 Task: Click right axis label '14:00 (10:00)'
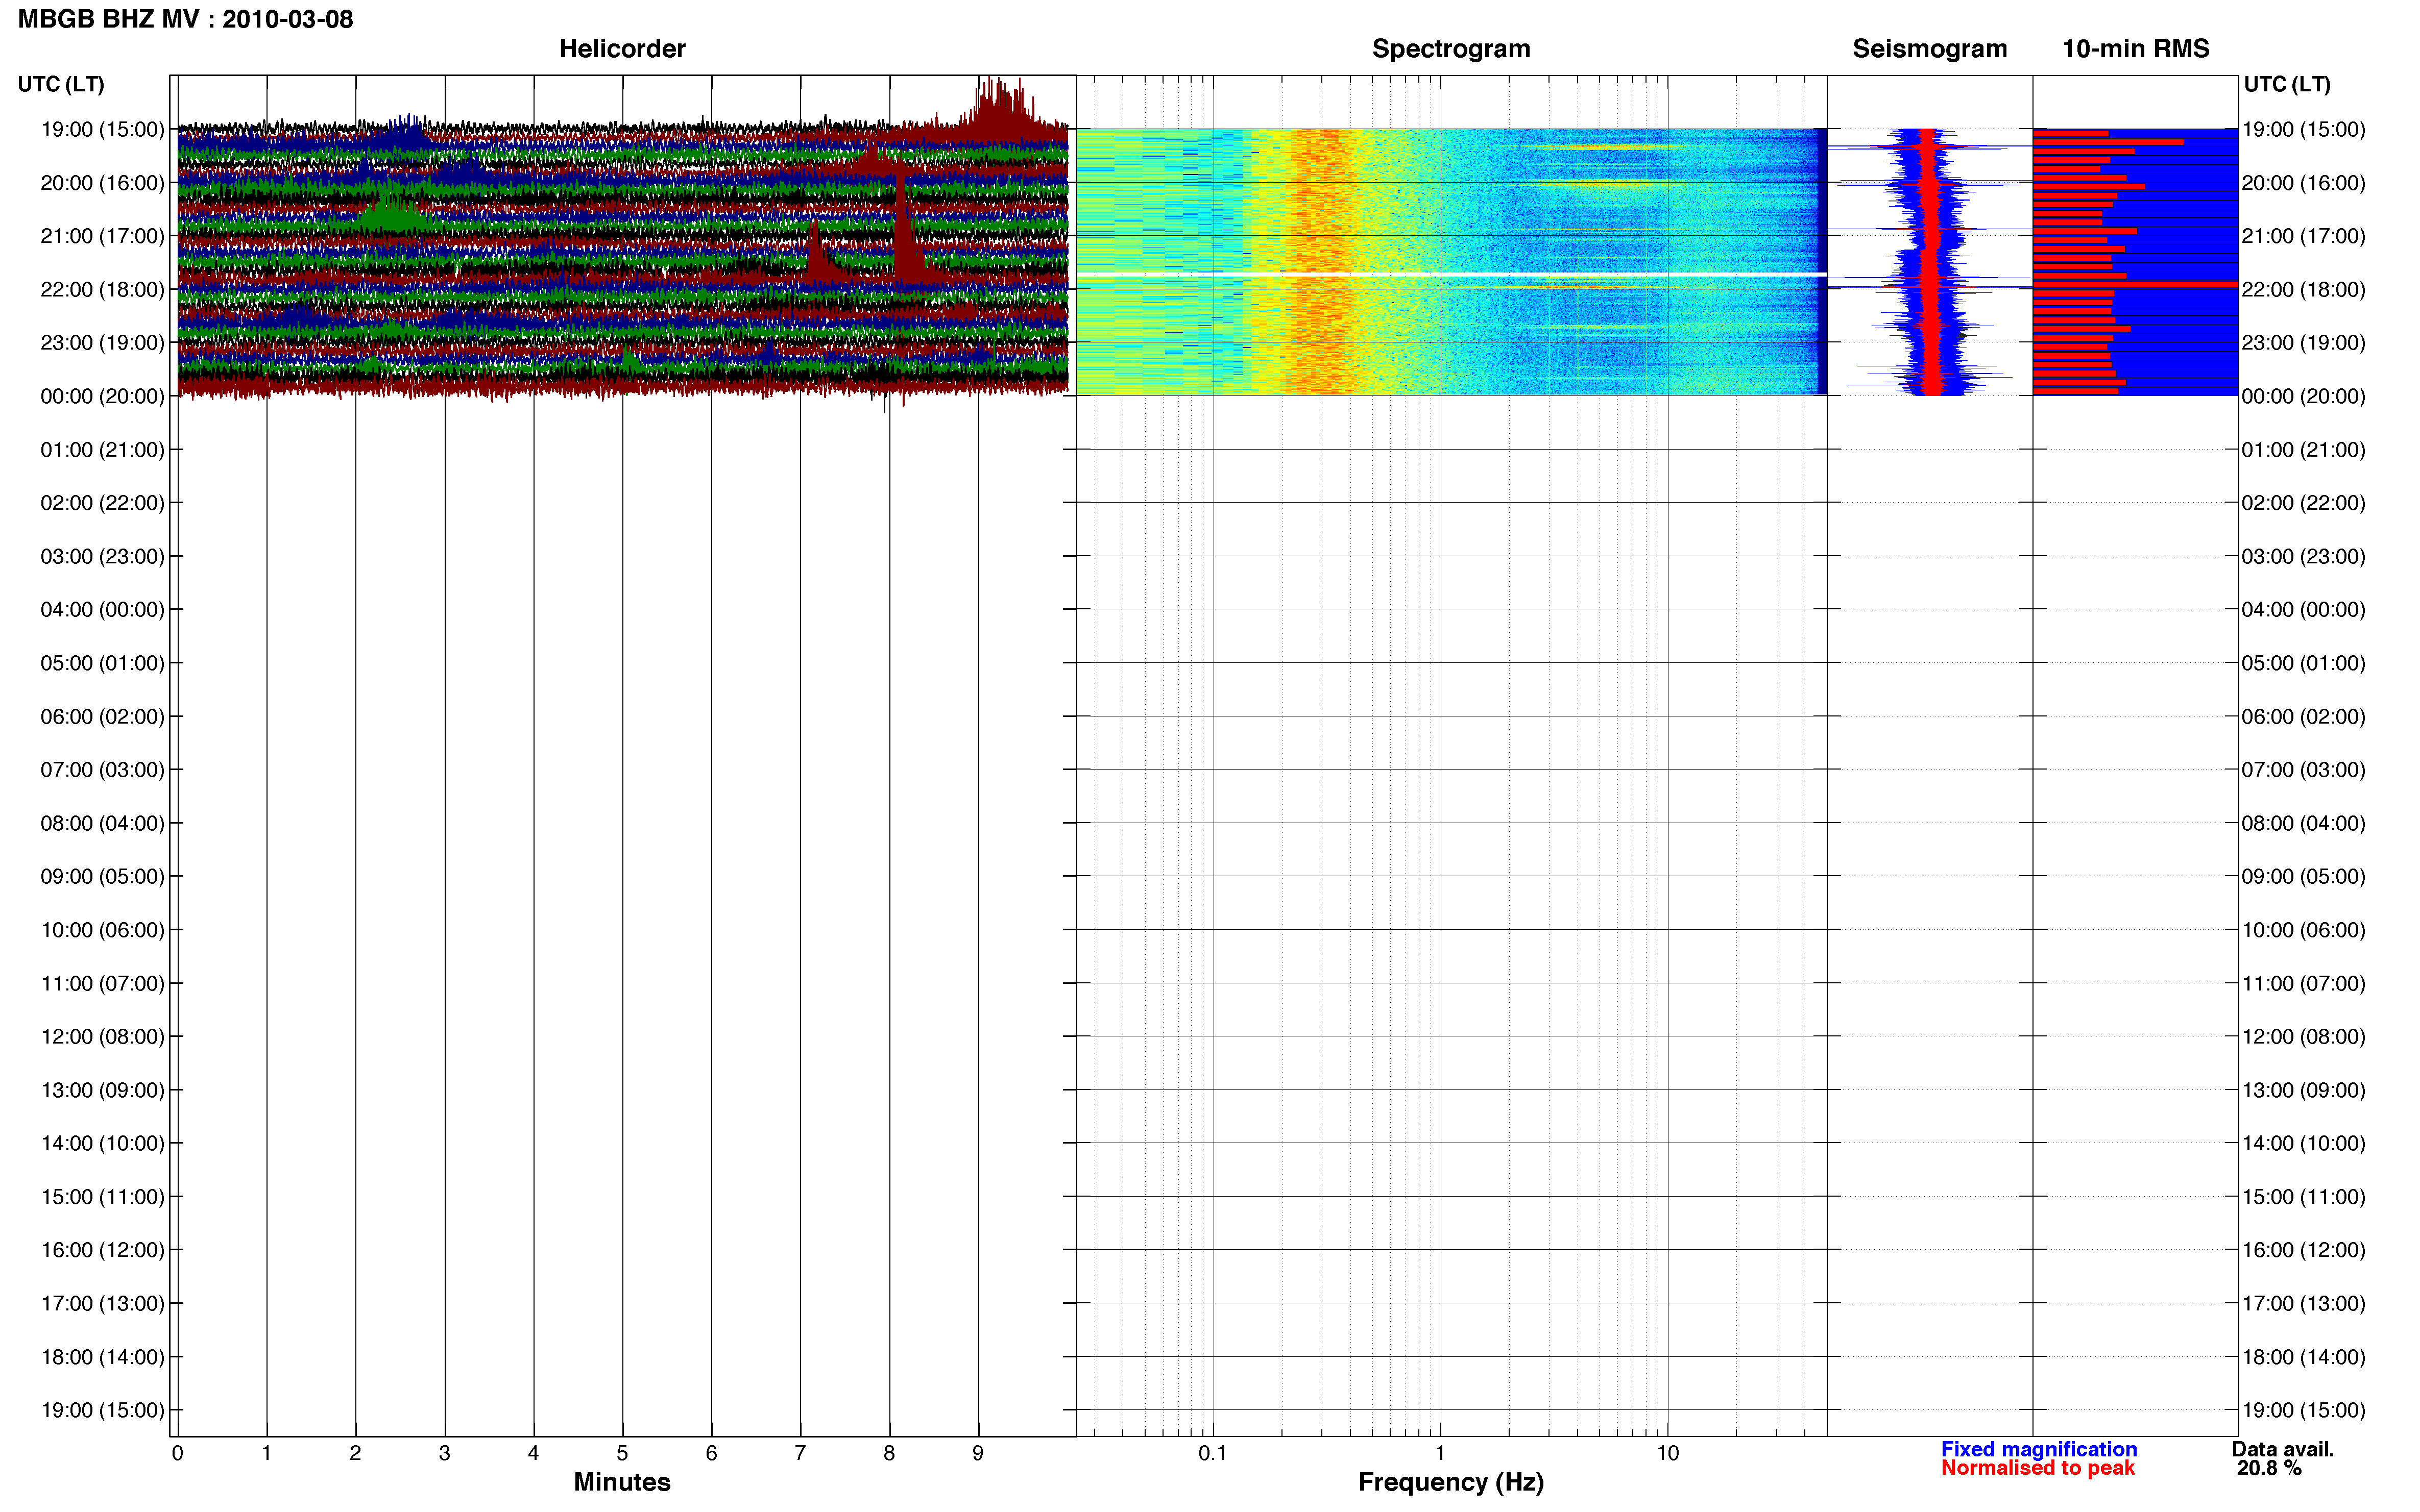click(2303, 1143)
